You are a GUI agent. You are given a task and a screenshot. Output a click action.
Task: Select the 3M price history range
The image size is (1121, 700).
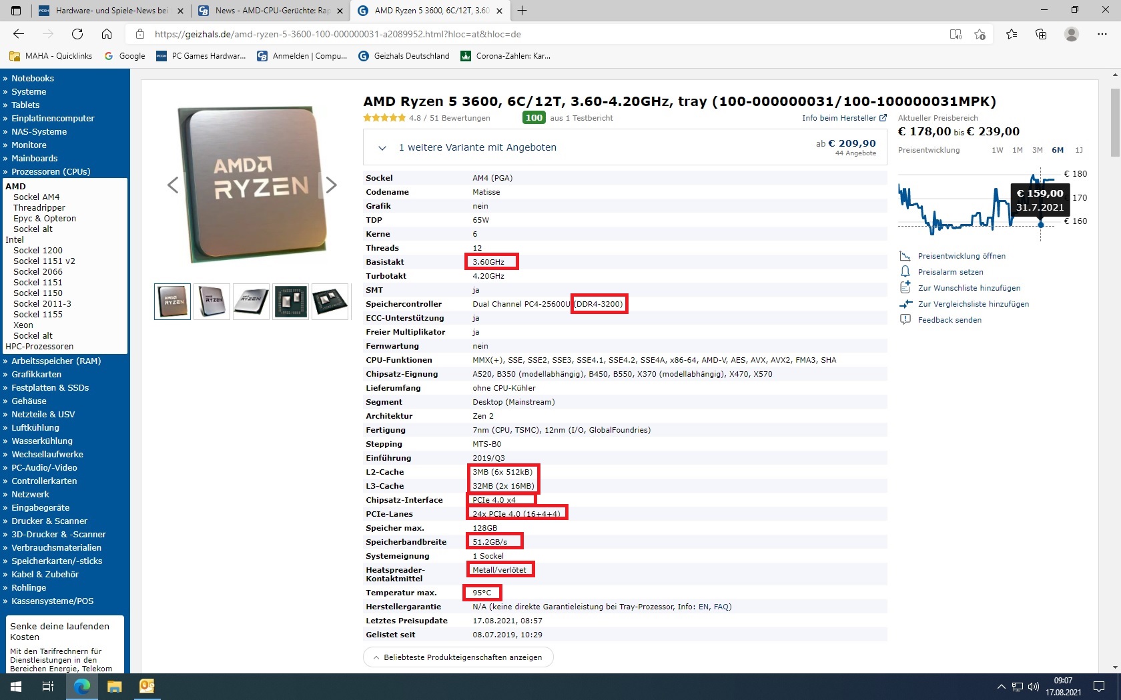pyautogui.click(x=1038, y=150)
